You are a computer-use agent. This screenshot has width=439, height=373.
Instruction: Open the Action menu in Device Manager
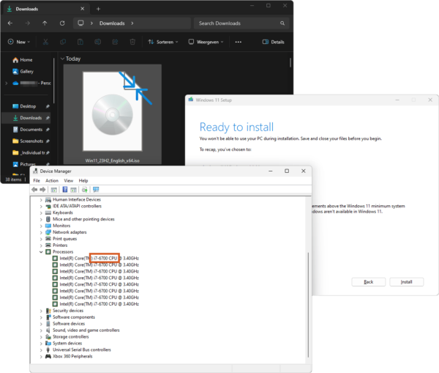(x=52, y=180)
